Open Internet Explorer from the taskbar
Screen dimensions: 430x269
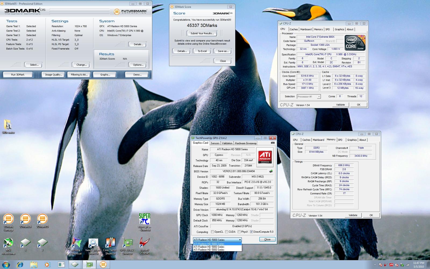pos(20,265)
